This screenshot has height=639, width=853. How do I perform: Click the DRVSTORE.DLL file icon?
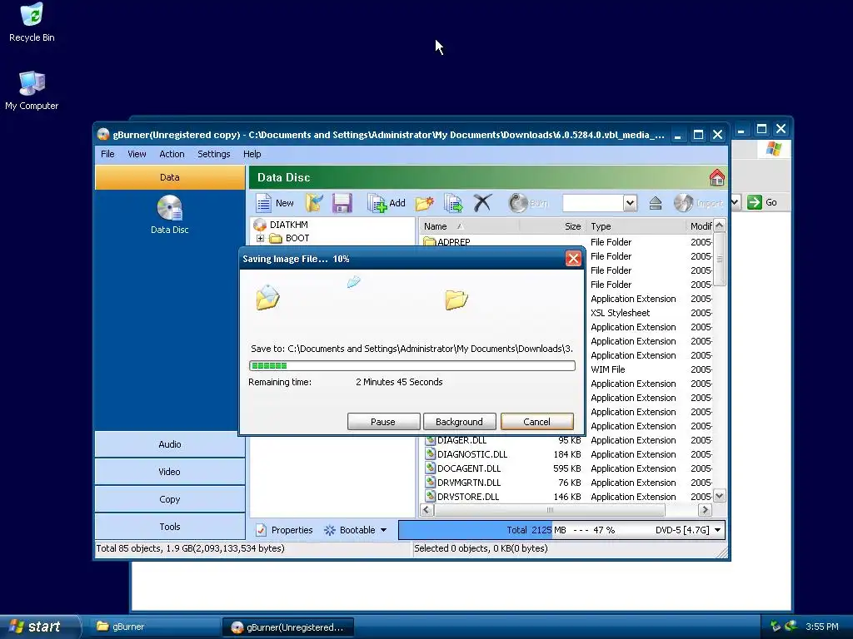(x=431, y=496)
